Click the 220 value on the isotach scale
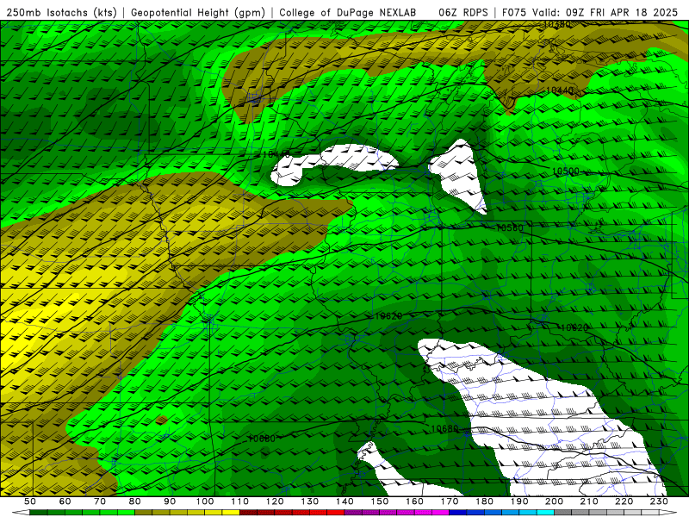The height and width of the screenshot is (517, 689). tap(624, 501)
